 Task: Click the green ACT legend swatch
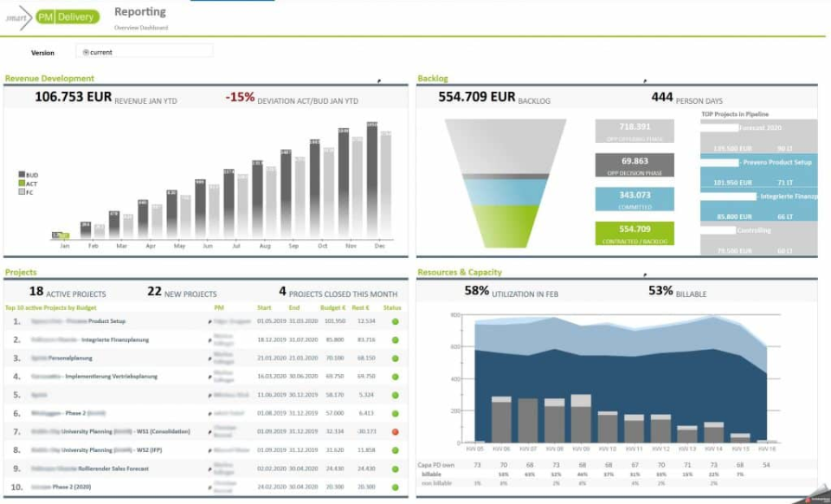point(22,184)
